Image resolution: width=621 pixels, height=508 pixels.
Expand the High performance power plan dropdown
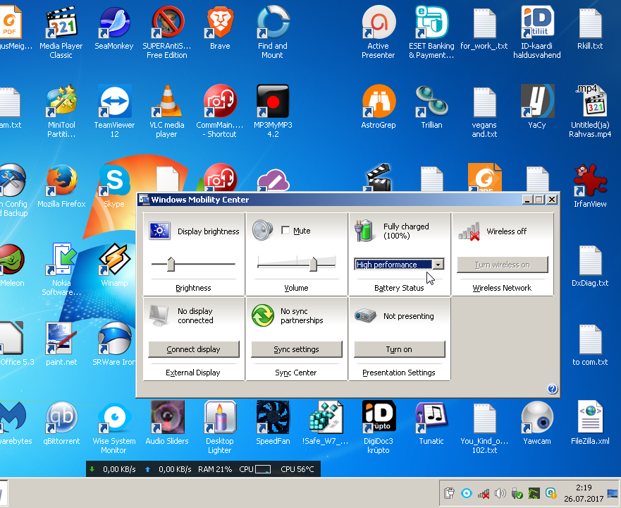click(x=438, y=265)
